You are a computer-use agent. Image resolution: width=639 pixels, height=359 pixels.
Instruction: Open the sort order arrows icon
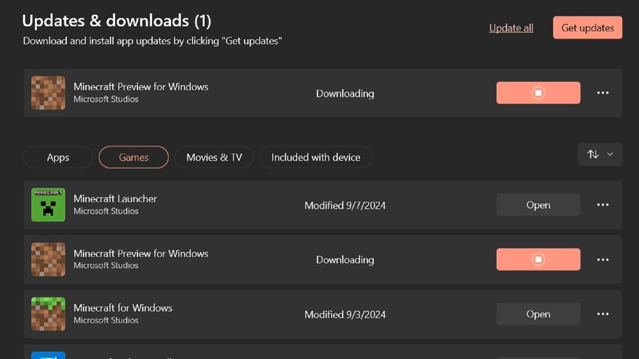click(594, 154)
